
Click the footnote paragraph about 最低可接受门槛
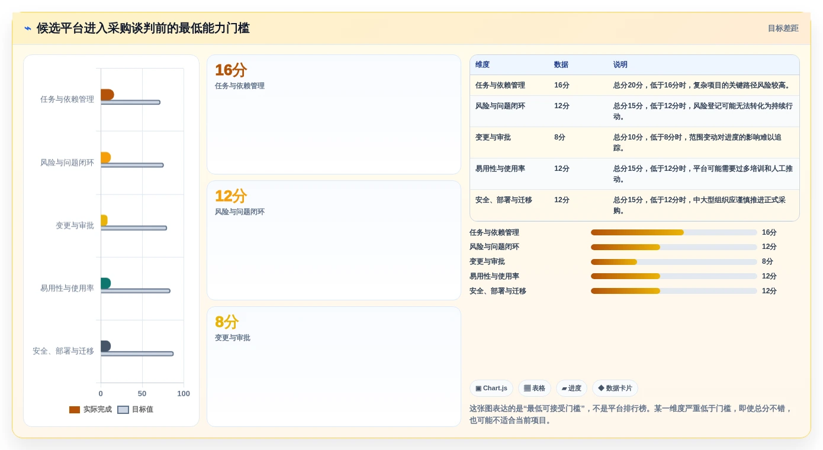pyautogui.click(x=631, y=415)
